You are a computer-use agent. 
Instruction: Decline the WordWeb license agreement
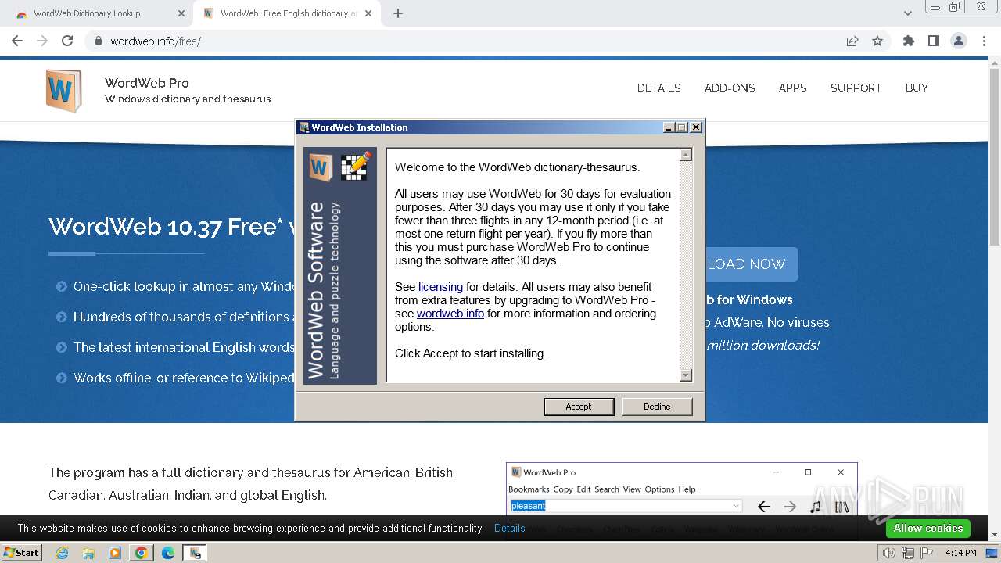(x=657, y=407)
